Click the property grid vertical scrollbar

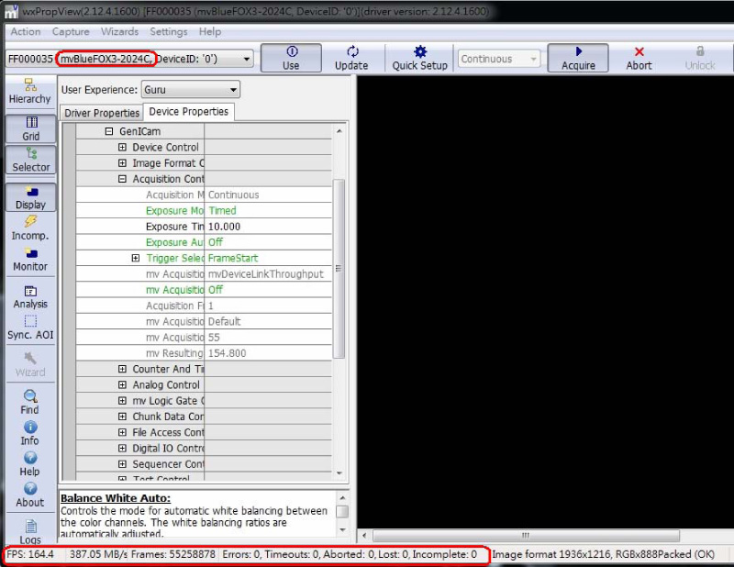(x=339, y=266)
